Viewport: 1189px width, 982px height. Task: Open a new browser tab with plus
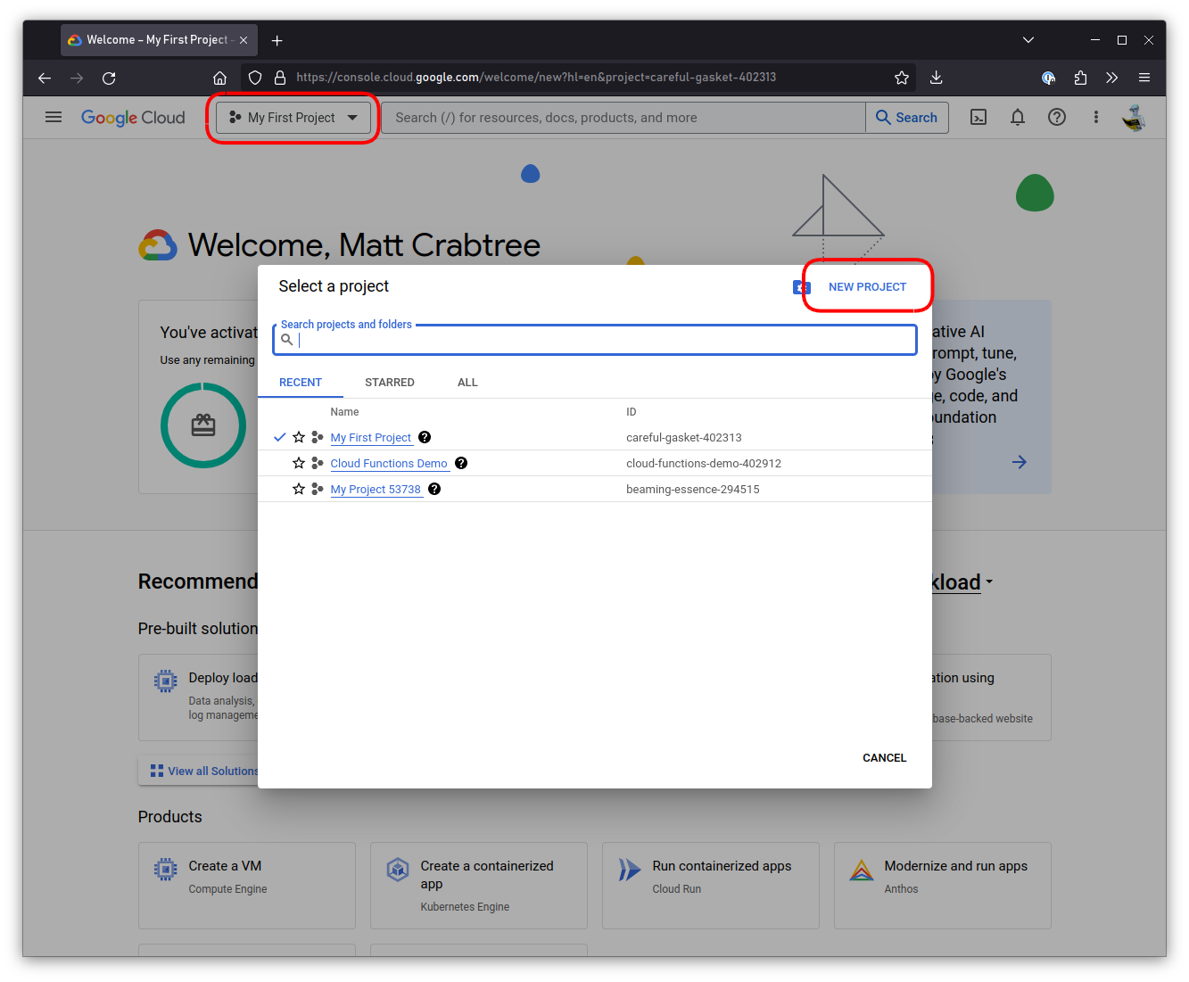277,40
